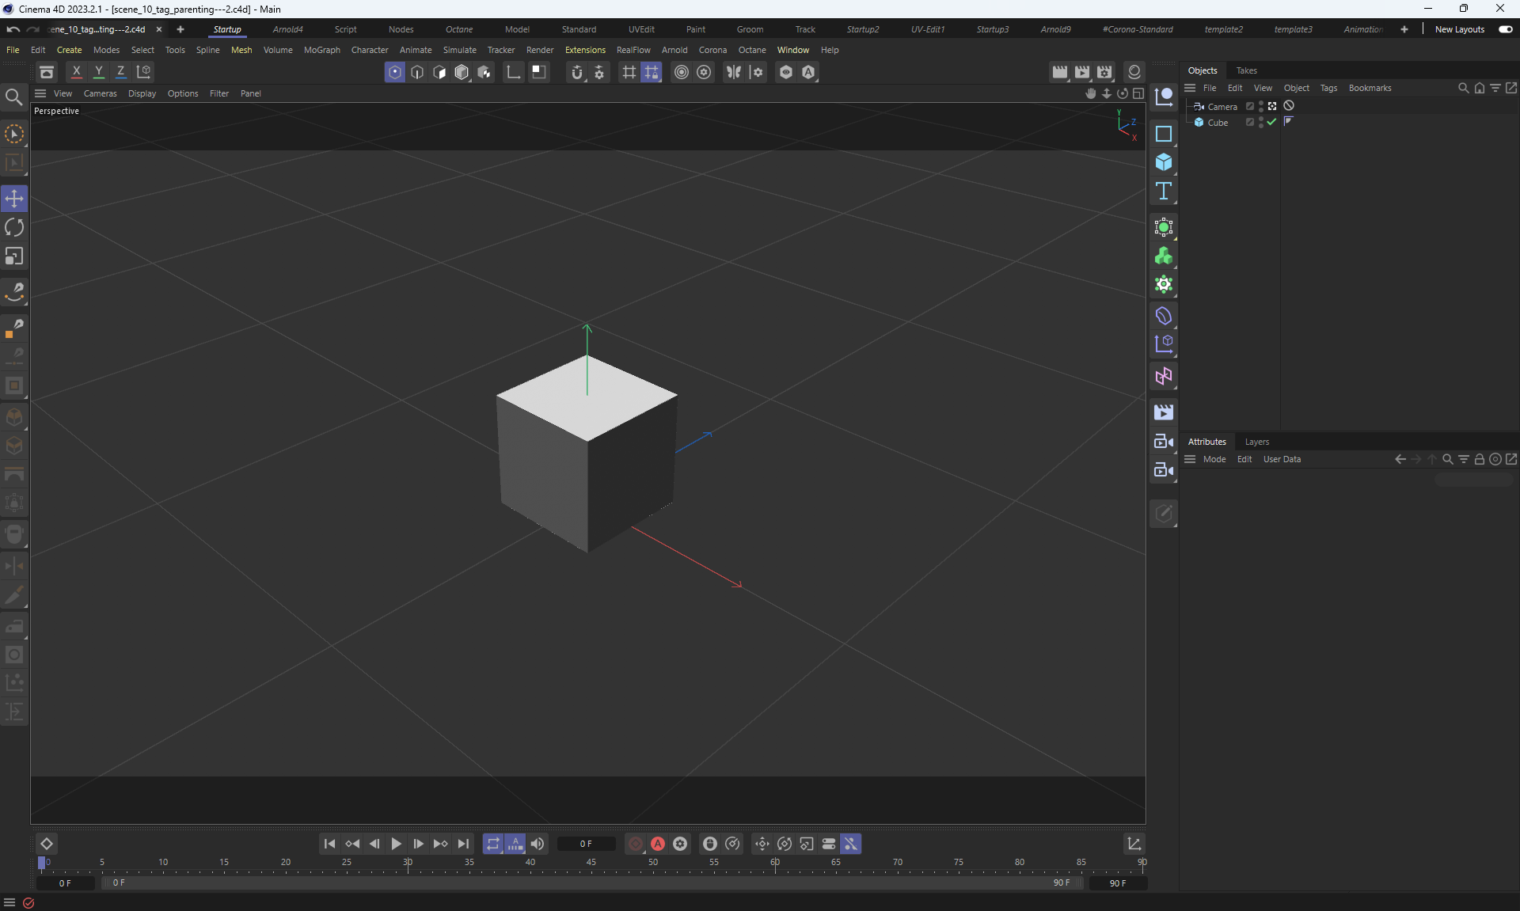The height and width of the screenshot is (911, 1520).
Task: Open the MoGraph menu
Action: tap(321, 50)
